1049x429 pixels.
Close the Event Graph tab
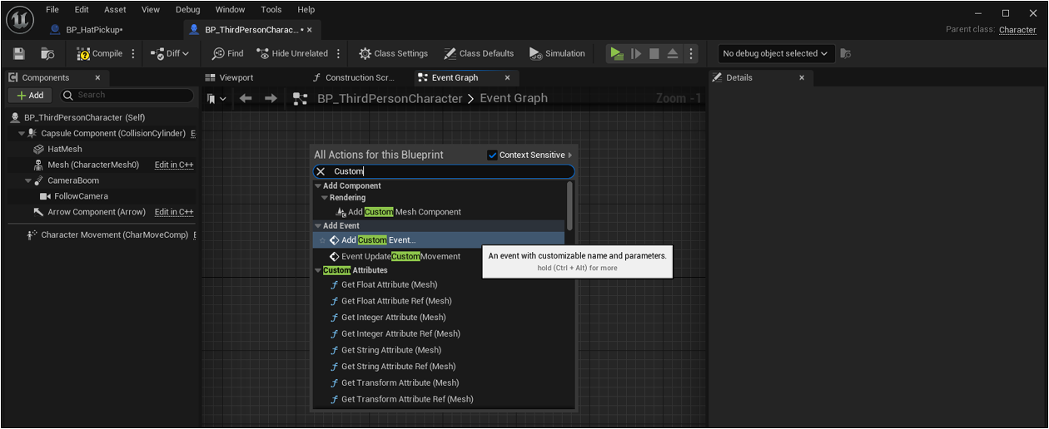click(507, 77)
